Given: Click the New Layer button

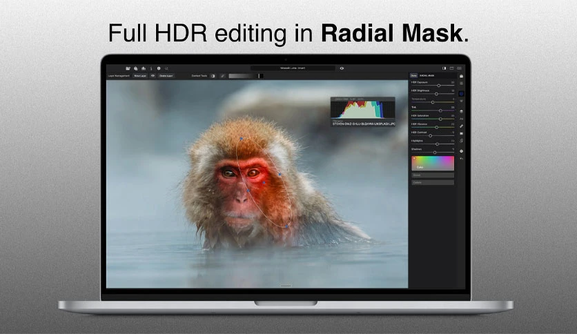Looking at the screenshot, I should (140, 76).
